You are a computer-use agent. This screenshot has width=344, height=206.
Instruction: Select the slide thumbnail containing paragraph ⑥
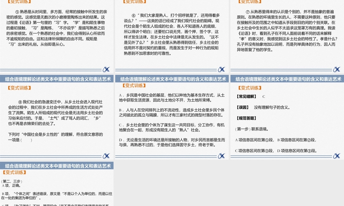tap(172, 36)
